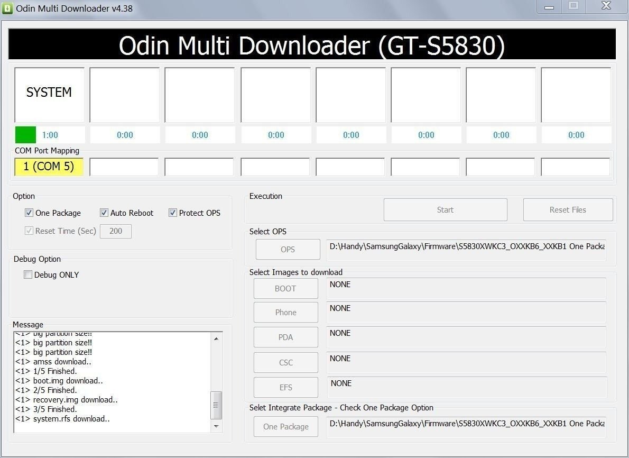Click the EFS image button

coord(285,387)
